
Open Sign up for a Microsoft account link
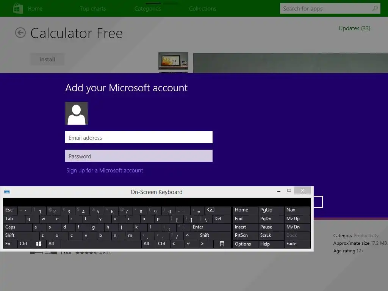pyautogui.click(x=105, y=171)
